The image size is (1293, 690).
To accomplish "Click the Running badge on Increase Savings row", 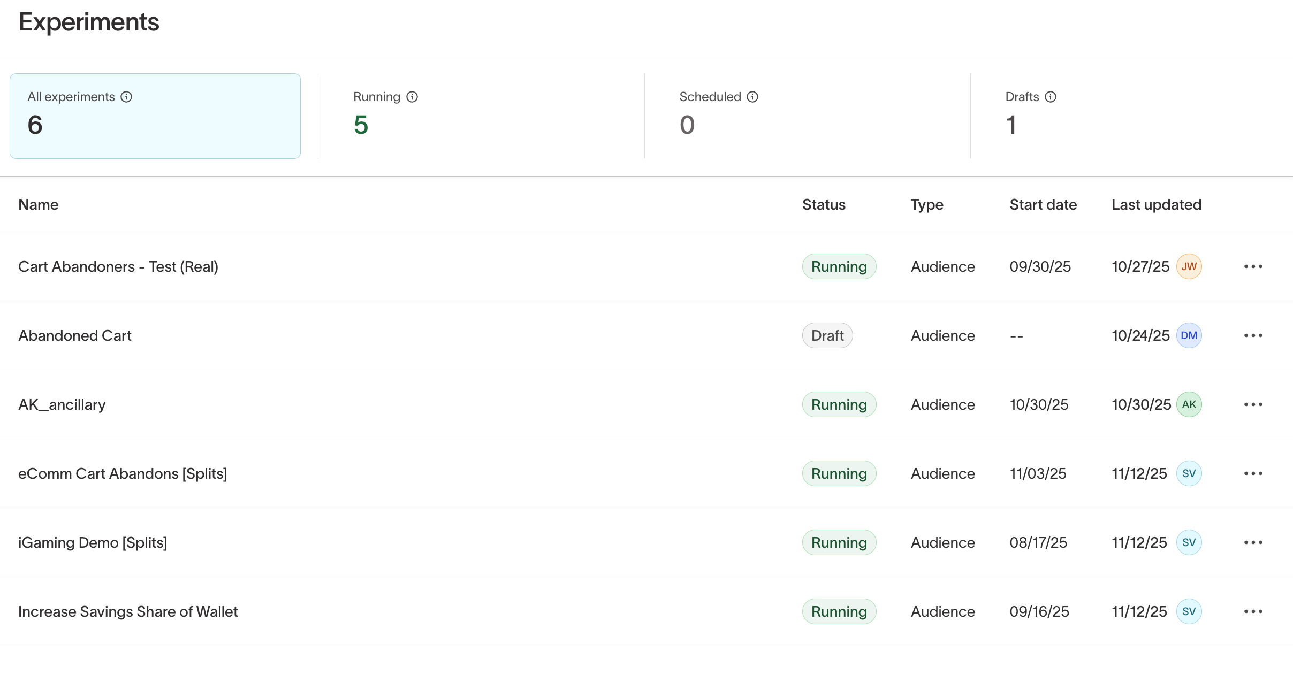I will point(839,611).
